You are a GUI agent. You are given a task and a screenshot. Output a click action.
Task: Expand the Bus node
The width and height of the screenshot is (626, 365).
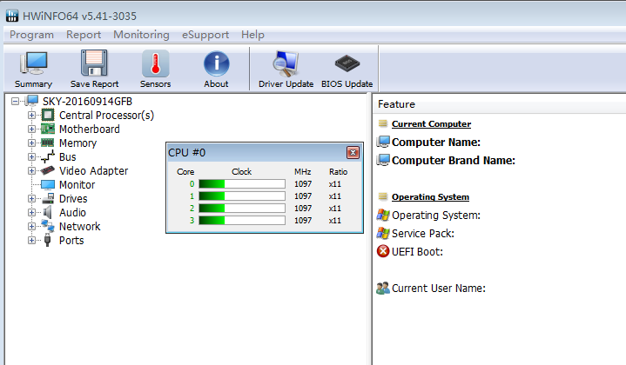pos(31,156)
